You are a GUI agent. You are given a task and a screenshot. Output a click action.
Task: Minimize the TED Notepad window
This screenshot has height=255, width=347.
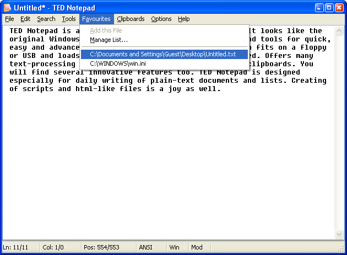click(x=319, y=8)
